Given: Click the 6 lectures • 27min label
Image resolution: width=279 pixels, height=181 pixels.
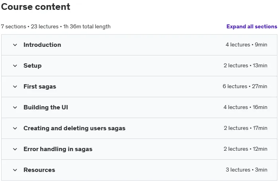Looking at the screenshot, I should (x=245, y=86).
